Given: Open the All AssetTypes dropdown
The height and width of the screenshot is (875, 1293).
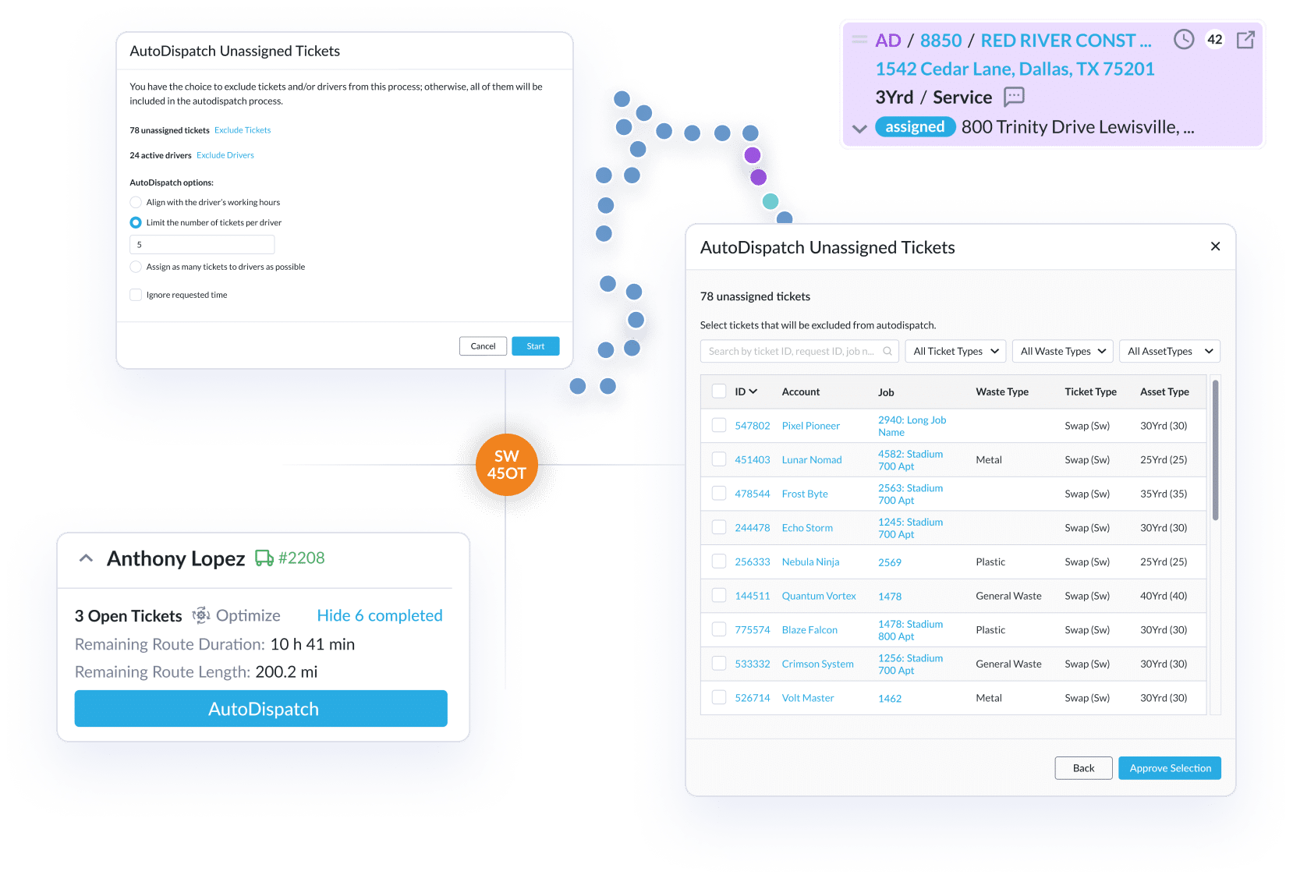Looking at the screenshot, I should tap(1170, 352).
